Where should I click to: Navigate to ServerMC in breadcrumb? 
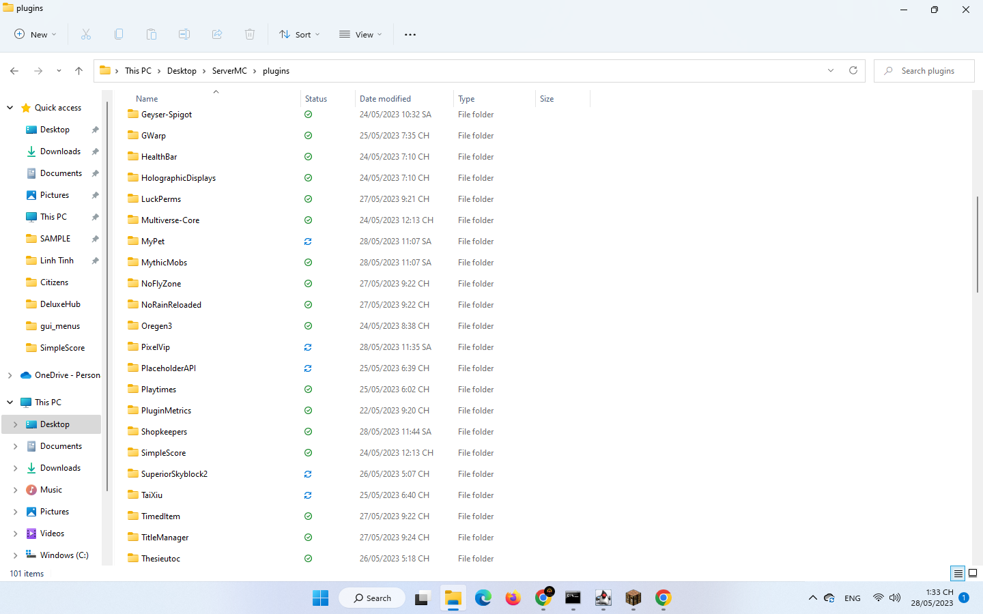(x=229, y=70)
